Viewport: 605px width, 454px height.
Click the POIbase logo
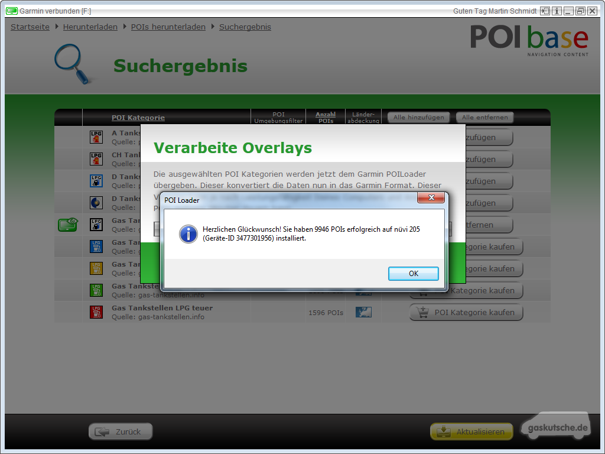click(529, 40)
